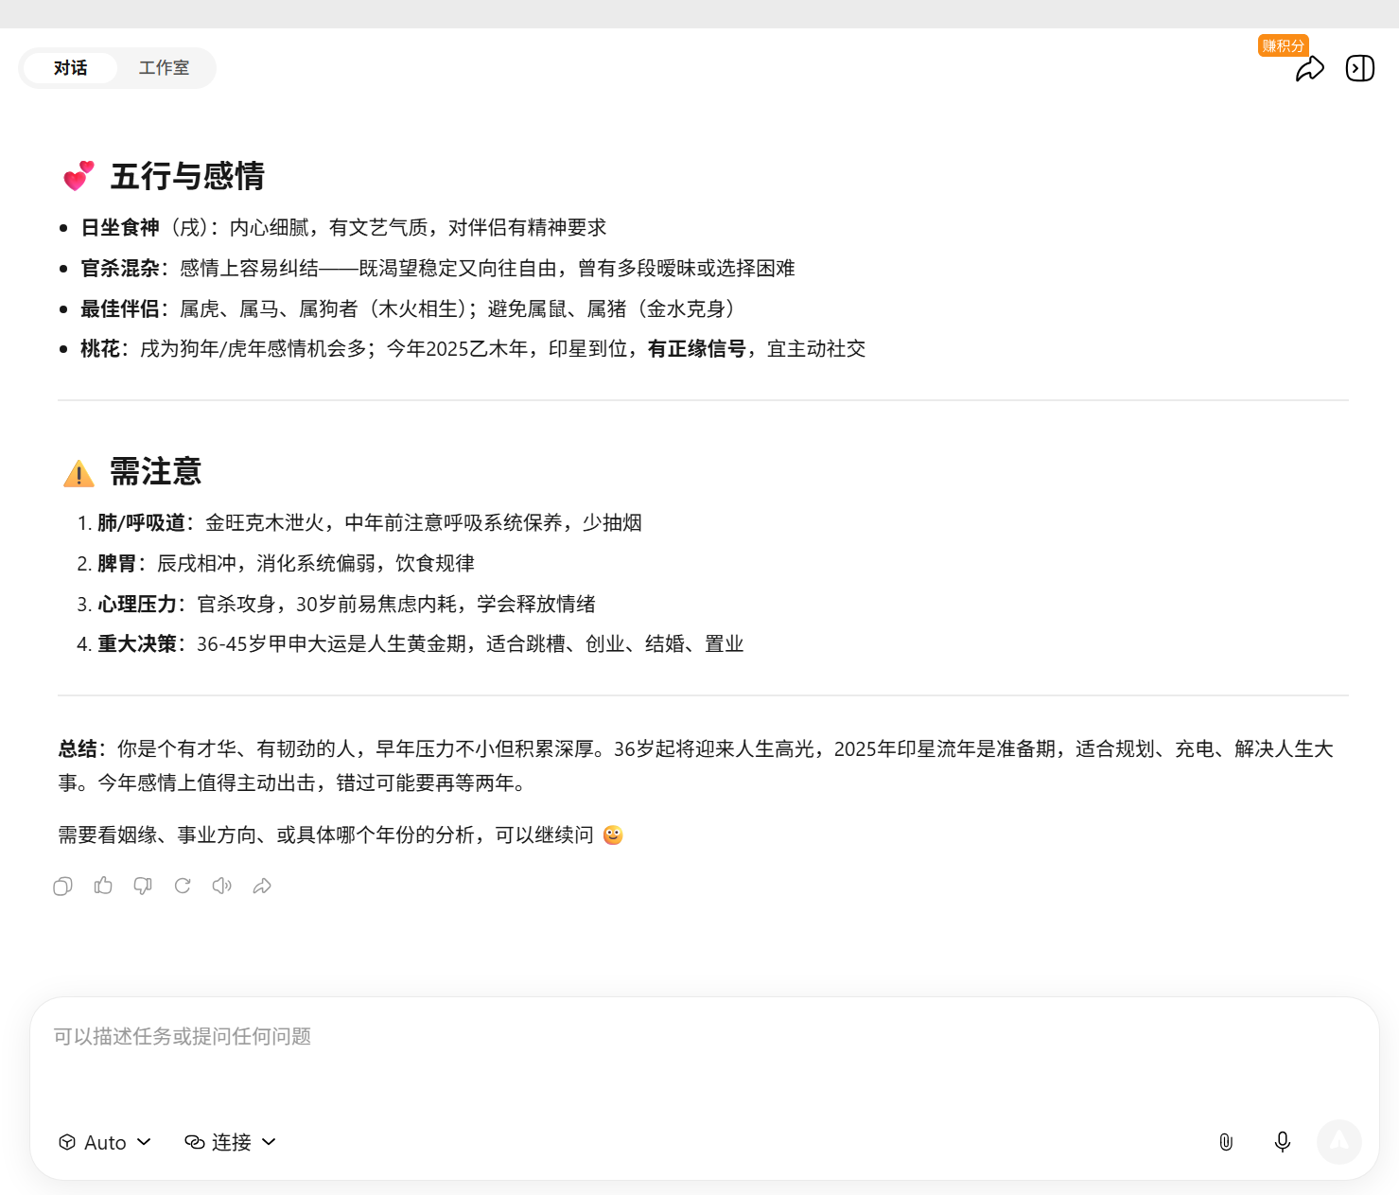Image resolution: width=1399 pixels, height=1195 pixels.
Task: Click the pink hearts emoji beside 五行与感情
Action: point(79,176)
